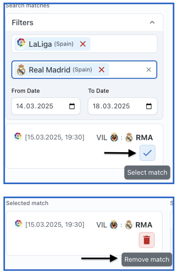The height and width of the screenshot is (274, 178).
Task: Click Real Madrid crest in search result
Action: coord(129,137)
